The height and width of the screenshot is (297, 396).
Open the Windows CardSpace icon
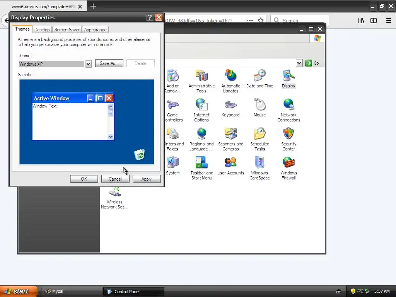pyautogui.click(x=259, y=168)
